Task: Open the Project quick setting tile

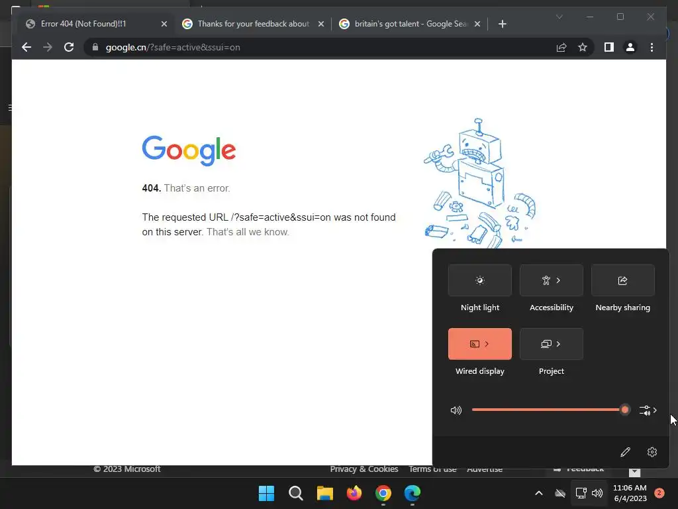Action: [x=552, y=344]
